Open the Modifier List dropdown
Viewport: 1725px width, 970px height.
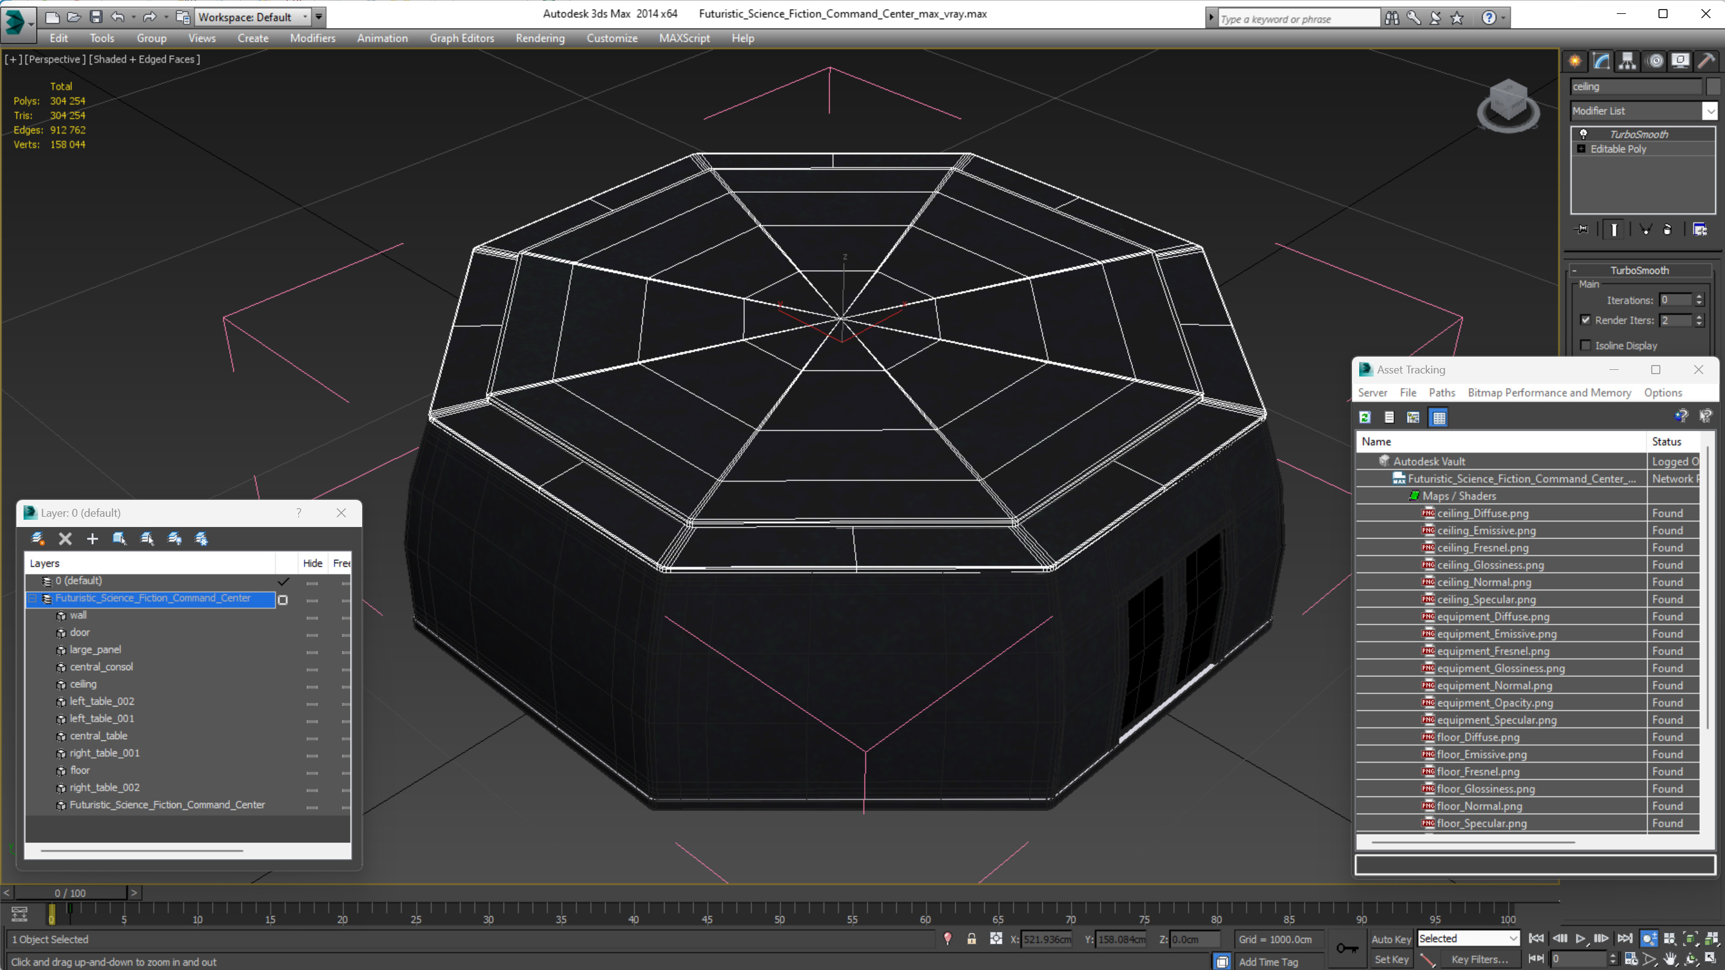pyautogui.click(x=1710, y=111)
